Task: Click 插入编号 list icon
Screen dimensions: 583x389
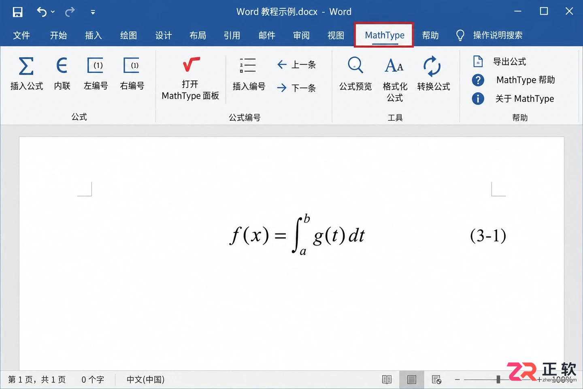Action: tap(248, 65)
